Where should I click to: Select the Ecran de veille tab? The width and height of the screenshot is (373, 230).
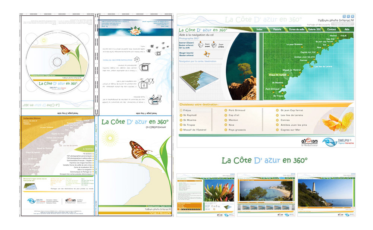[x=297, y=29]
